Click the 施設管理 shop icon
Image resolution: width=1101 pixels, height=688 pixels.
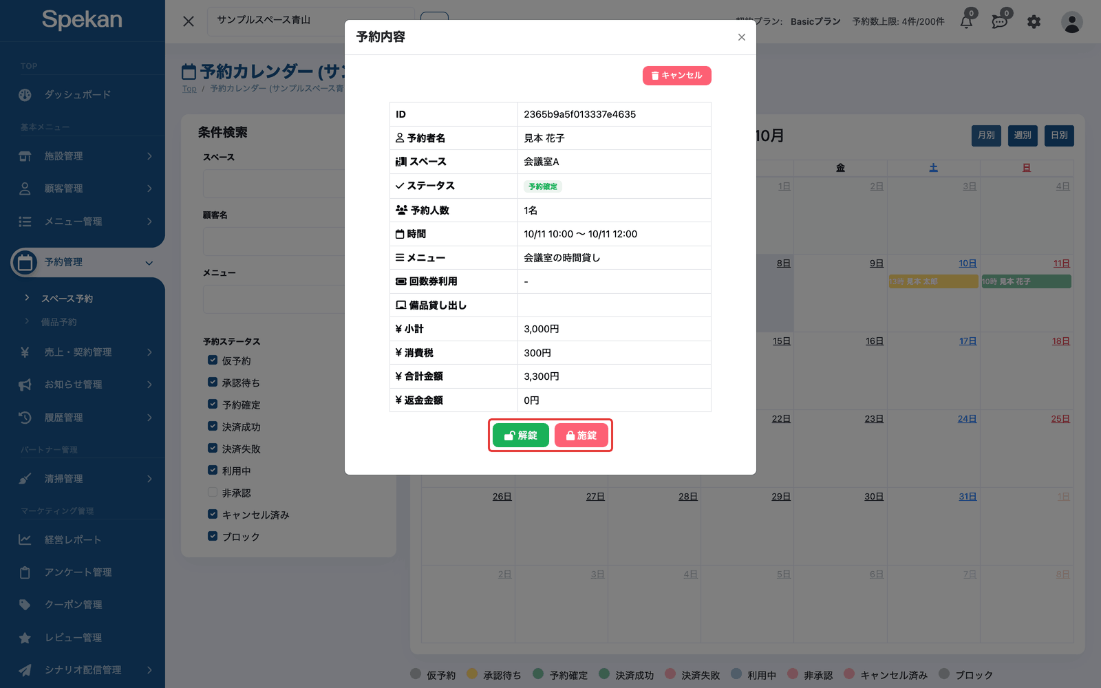pyautogui.click(x=25, y=156)
